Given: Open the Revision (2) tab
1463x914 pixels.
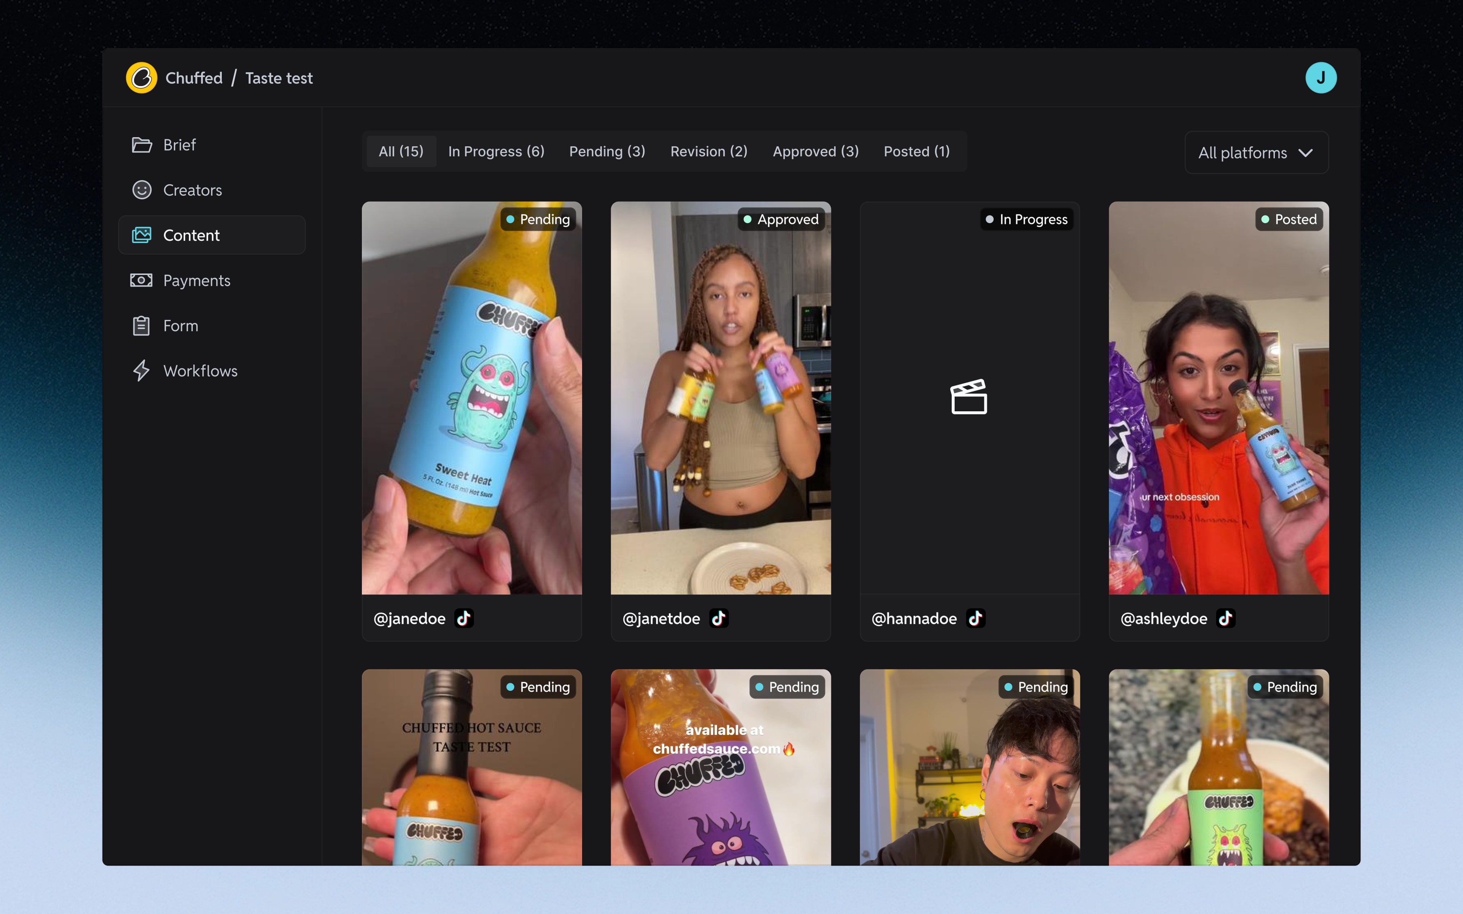Looking at the screenshot, I should 709,151.
